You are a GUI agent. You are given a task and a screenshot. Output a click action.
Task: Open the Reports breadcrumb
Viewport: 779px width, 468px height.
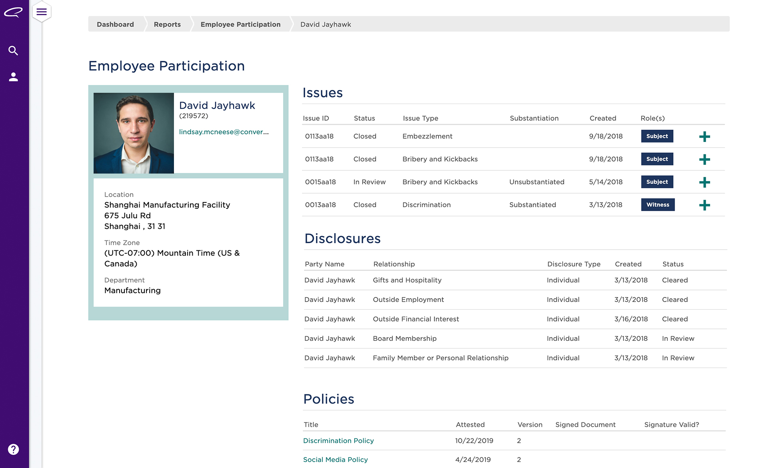(167, 24)
